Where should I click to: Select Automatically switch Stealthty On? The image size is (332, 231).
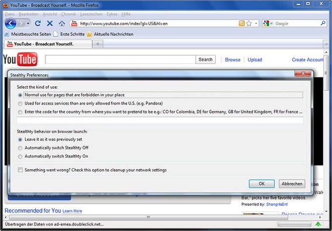coord(20,156)
